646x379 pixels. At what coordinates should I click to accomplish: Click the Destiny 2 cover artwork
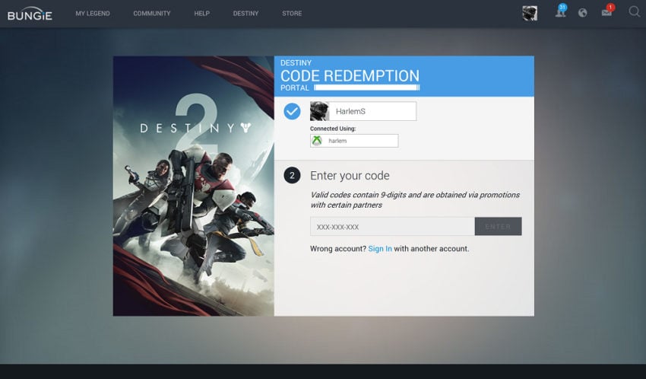pos(193,186)
